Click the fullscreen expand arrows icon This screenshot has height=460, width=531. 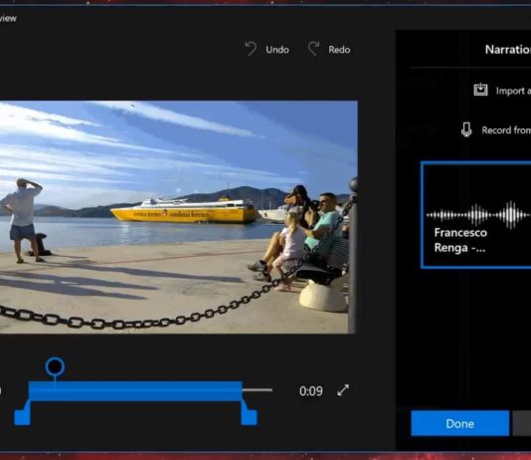coord(343,390)
